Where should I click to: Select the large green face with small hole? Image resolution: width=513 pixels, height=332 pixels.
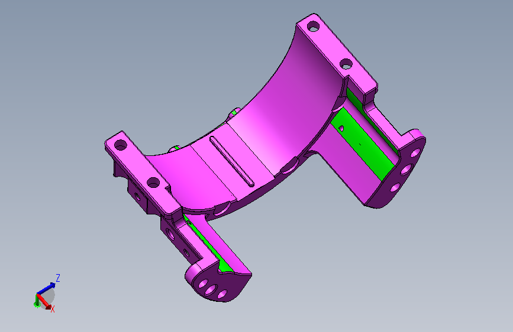click(363, 144)
